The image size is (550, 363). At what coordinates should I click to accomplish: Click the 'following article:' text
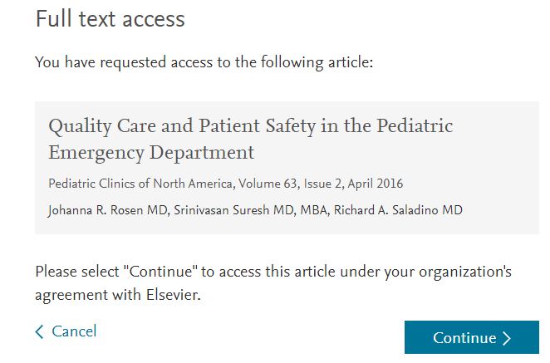(x=317, y=63)
